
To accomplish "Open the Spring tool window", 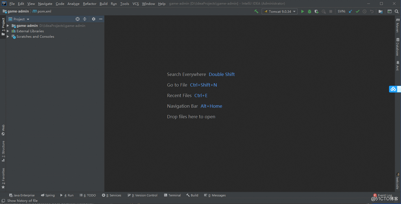I will coord(48,195).
